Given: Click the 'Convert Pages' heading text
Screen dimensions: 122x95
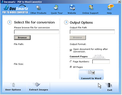Looking at the screenshot, I should click(x=79, y=57).
